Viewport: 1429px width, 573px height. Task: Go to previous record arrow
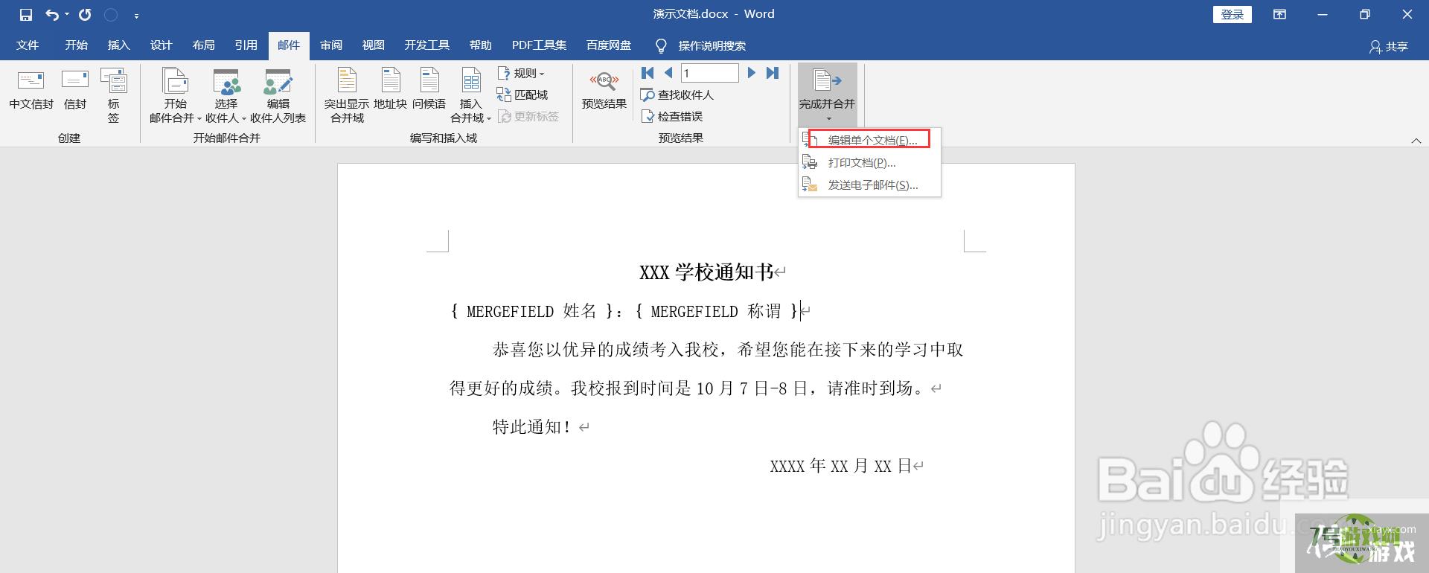pyautogui.click(x=668, y=73)
